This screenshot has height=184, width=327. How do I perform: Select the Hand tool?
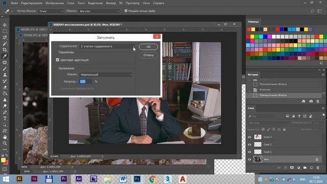point(5,137)
